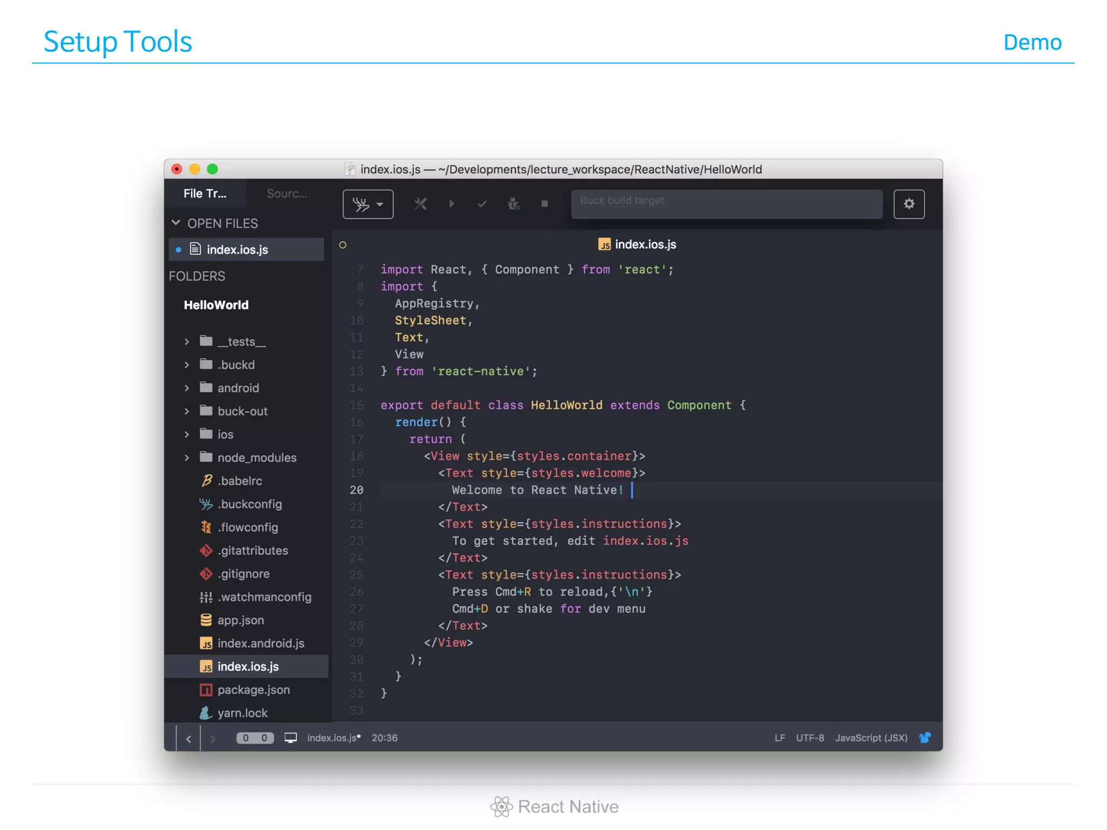Screen dimensions: 1107x830
Task: Expand the android folder chevron
Action: pos(186,388)
